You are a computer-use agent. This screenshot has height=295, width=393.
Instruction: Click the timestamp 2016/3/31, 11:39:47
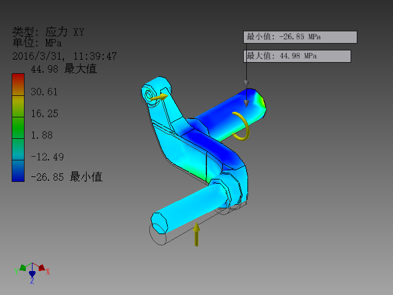pyautogui.click(x=64, y=56)
